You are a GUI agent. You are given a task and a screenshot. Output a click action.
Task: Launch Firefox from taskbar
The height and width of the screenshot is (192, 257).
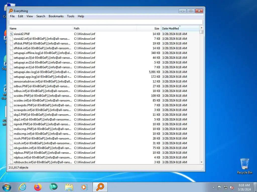click(x=38, y=187)
